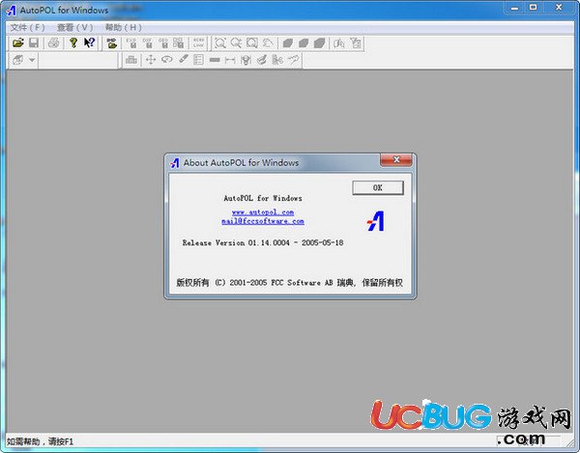Activate the context help arrow-question icon
Viewport: 580px width, 453px height.
pyautogui.click(x=89, y=42)
